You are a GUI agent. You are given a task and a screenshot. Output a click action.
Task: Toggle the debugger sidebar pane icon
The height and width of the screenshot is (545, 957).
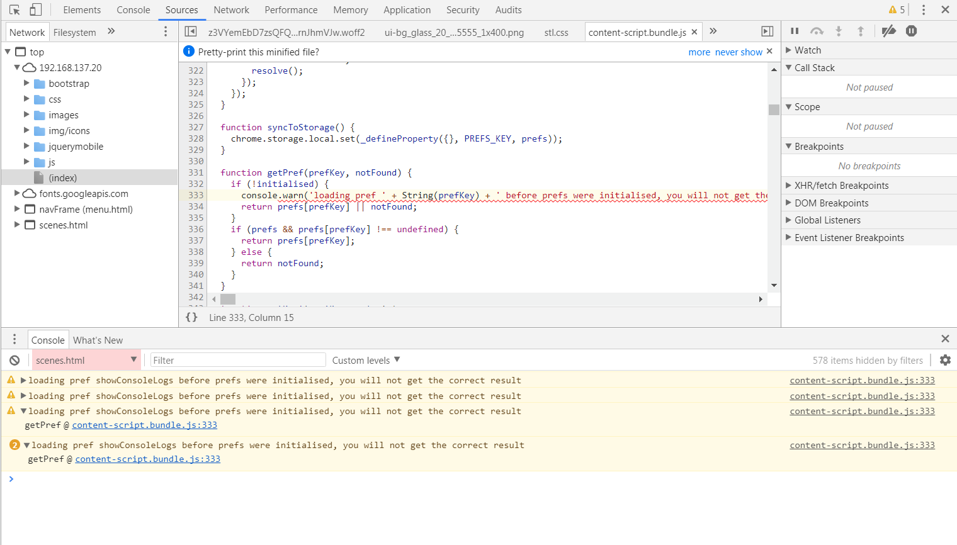click(767, 31)
